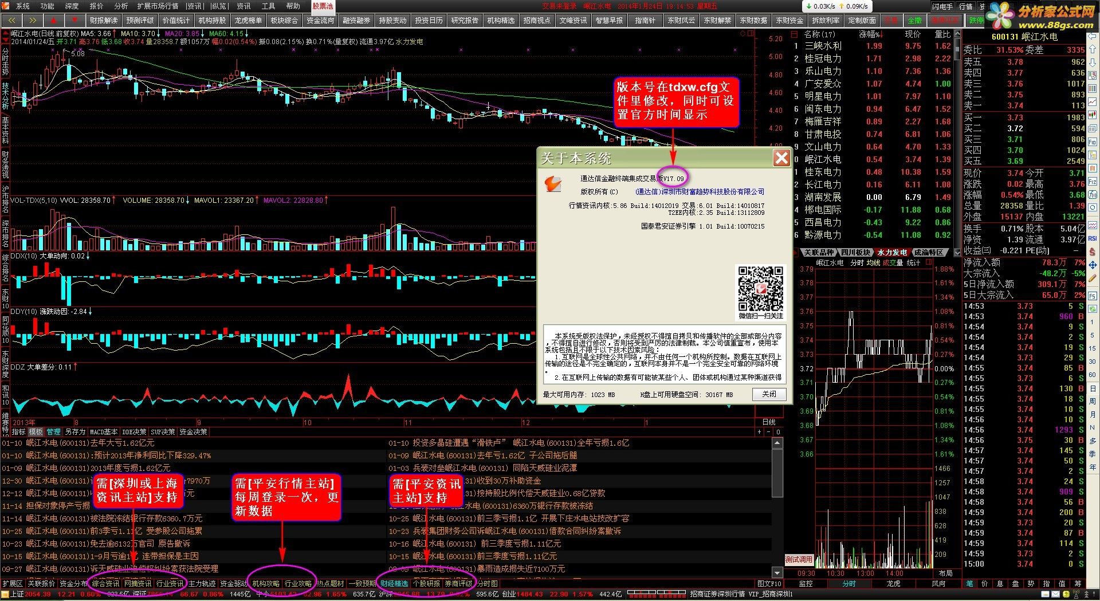Select 三峡水利 row in stock list
Screen dimensions: 1100x601
[872, 46]
